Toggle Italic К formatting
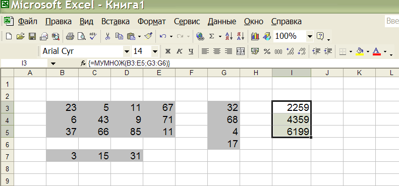399x186 pixels. click(x=180, y=51)
